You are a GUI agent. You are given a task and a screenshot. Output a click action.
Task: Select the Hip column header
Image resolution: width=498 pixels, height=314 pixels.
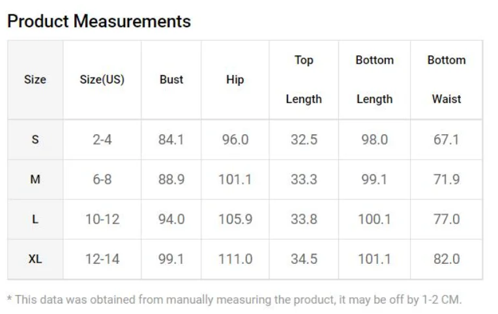235,79
